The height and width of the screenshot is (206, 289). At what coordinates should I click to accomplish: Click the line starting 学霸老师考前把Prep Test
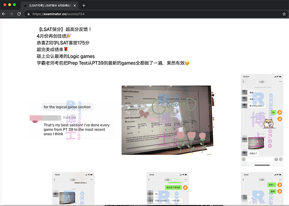113,63
